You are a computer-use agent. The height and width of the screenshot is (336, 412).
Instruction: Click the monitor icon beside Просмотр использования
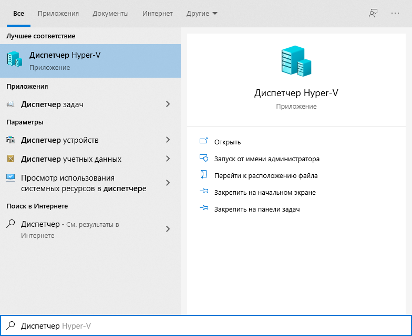[11, 177]
